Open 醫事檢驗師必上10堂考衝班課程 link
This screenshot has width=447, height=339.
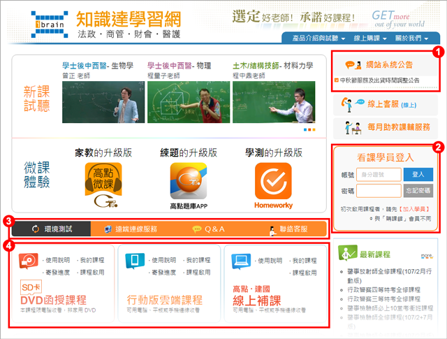(x=390, y=308)
